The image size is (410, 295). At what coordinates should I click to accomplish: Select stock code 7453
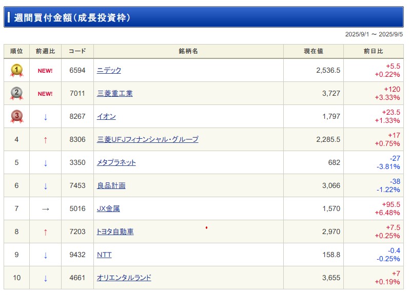click(77, 185)
